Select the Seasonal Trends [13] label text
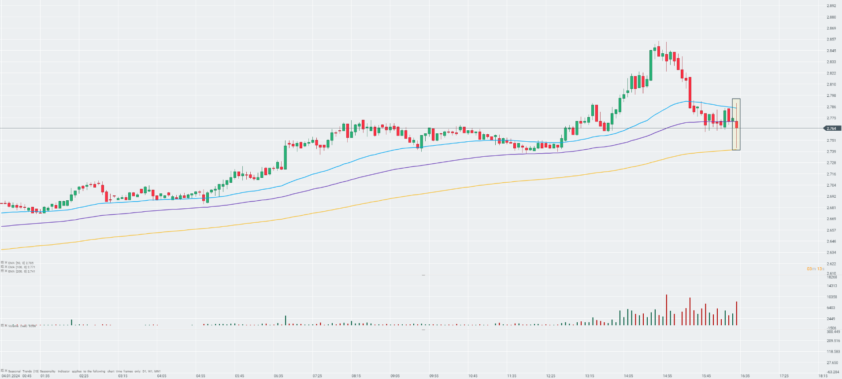 point(23,371)
